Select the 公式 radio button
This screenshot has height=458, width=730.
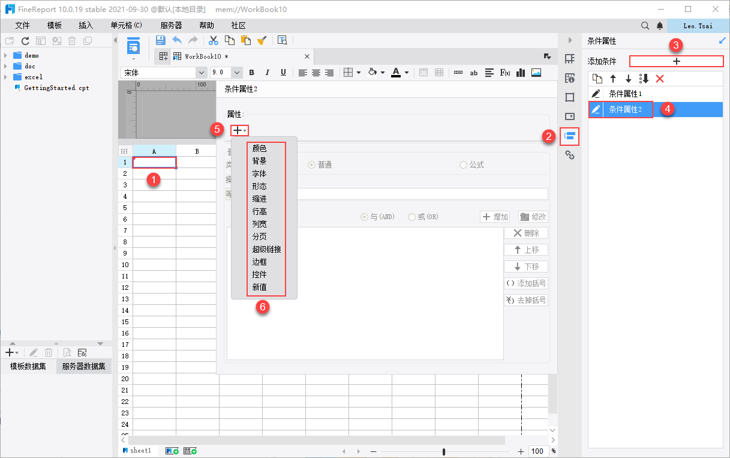[471, 164]
